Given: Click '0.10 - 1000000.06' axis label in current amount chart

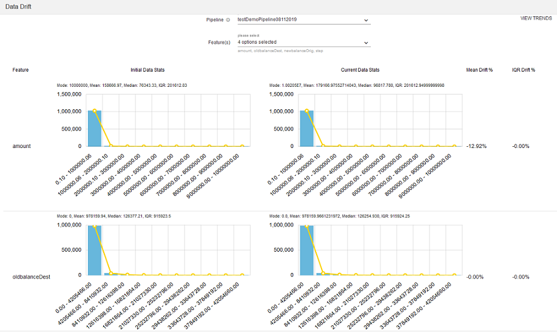Looking at the screenshot, I should 286,169.
